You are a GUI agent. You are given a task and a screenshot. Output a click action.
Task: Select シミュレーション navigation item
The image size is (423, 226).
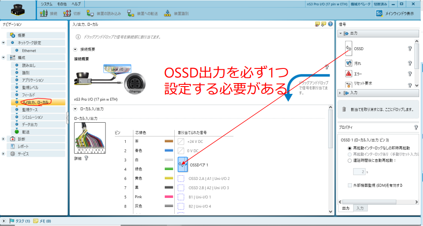pyautogui.click(x=37, y=117)
